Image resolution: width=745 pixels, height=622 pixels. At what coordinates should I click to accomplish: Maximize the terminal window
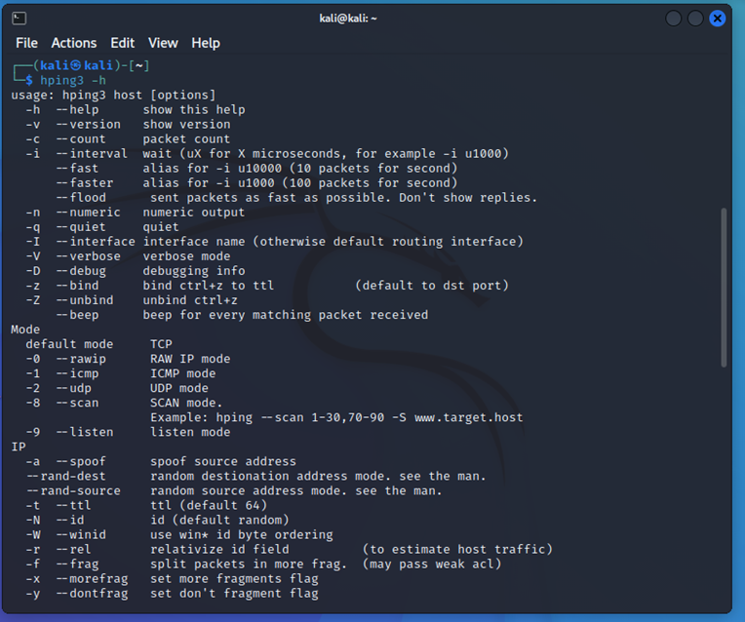click(x=695, y=19)
